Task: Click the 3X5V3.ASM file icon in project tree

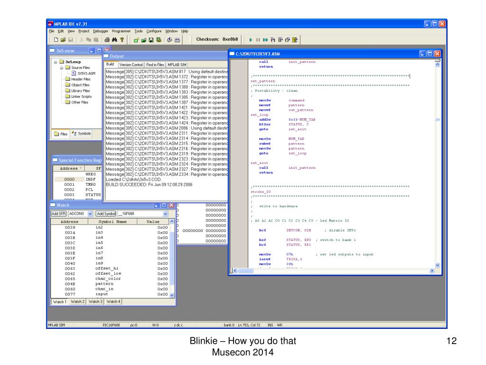Action: tap(74, 73)
